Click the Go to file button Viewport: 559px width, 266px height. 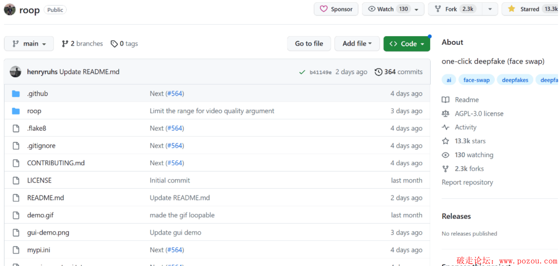[309, 44]
